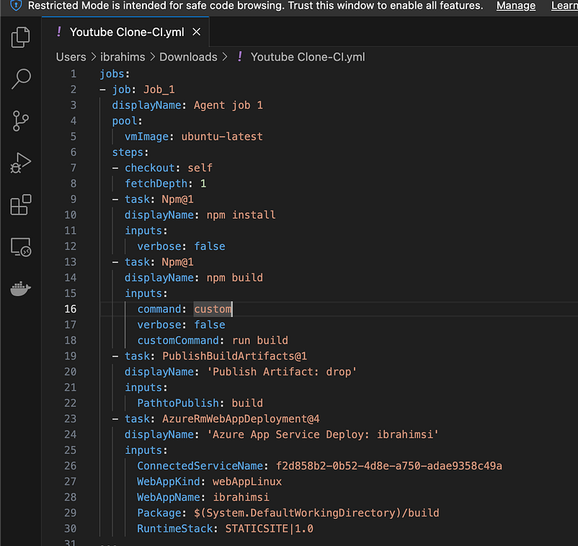This screenshot has height=546, width=578.
Task: Open the Explorer view icon
Action: tap(21, 37)
